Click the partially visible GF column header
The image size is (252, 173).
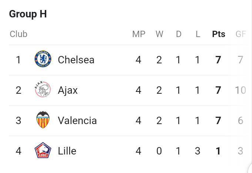241,34
